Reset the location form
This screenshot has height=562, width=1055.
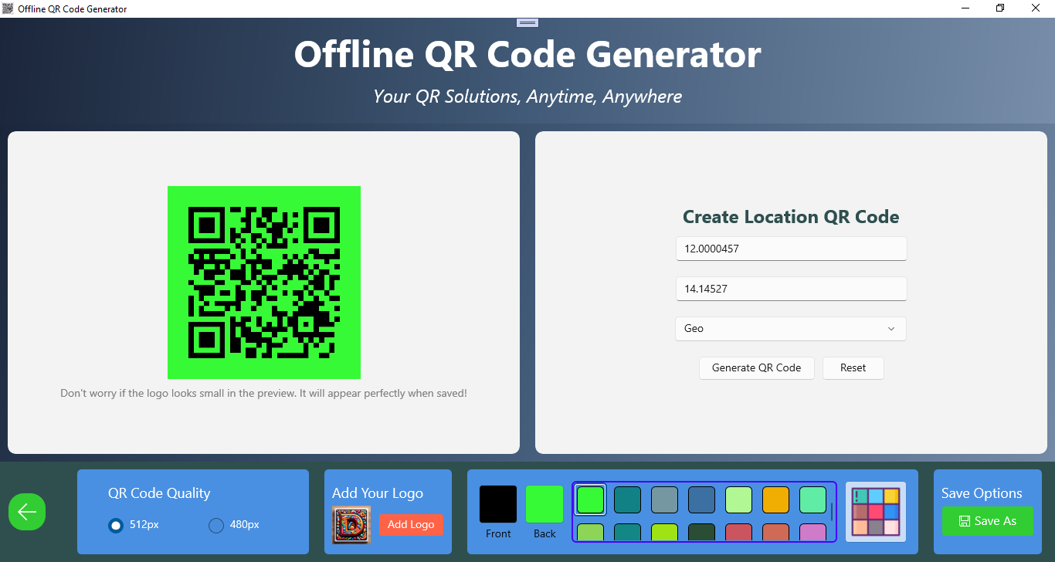coord(853,368)
